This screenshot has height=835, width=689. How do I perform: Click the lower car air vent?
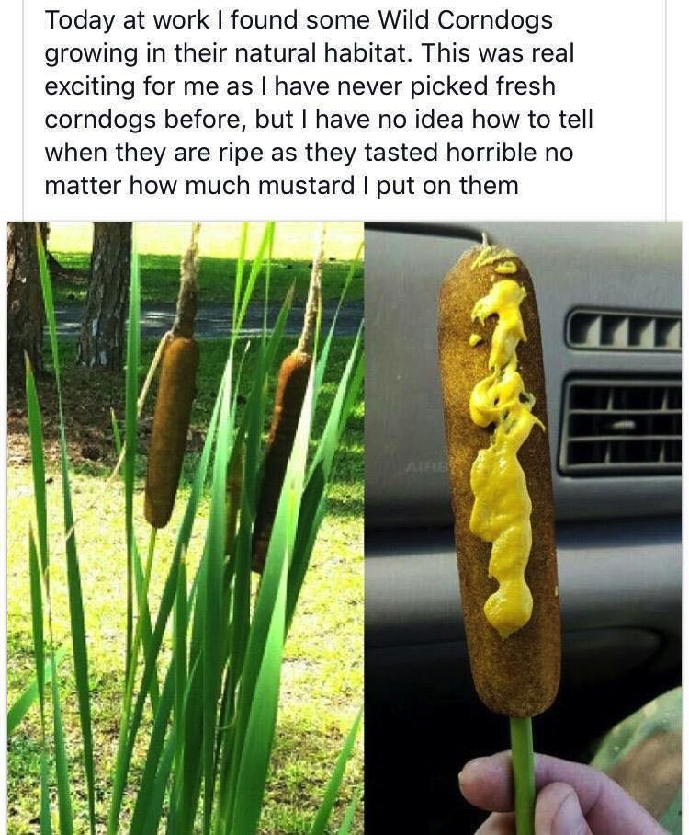[620, 425]
